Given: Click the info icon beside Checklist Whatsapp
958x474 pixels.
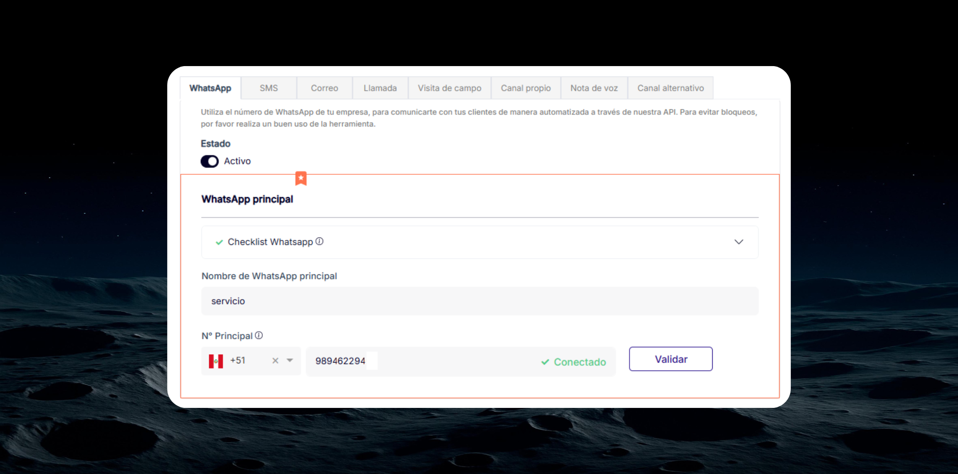Looking at the screenshot, I should 319,241.
